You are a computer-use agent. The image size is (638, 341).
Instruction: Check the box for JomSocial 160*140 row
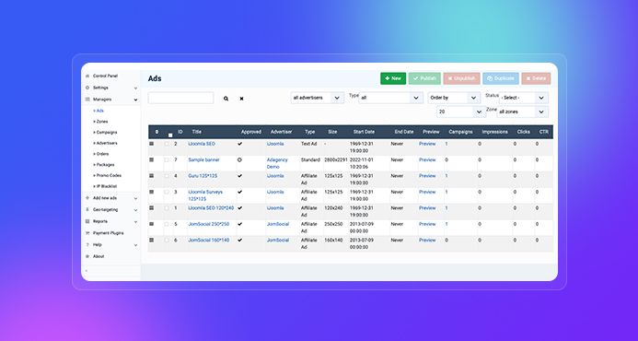pos(167,240)
